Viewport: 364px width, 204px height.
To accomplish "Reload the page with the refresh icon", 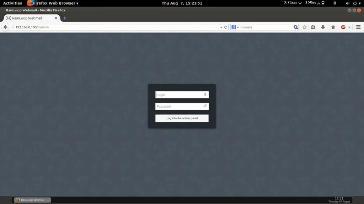I will (225, 27).
